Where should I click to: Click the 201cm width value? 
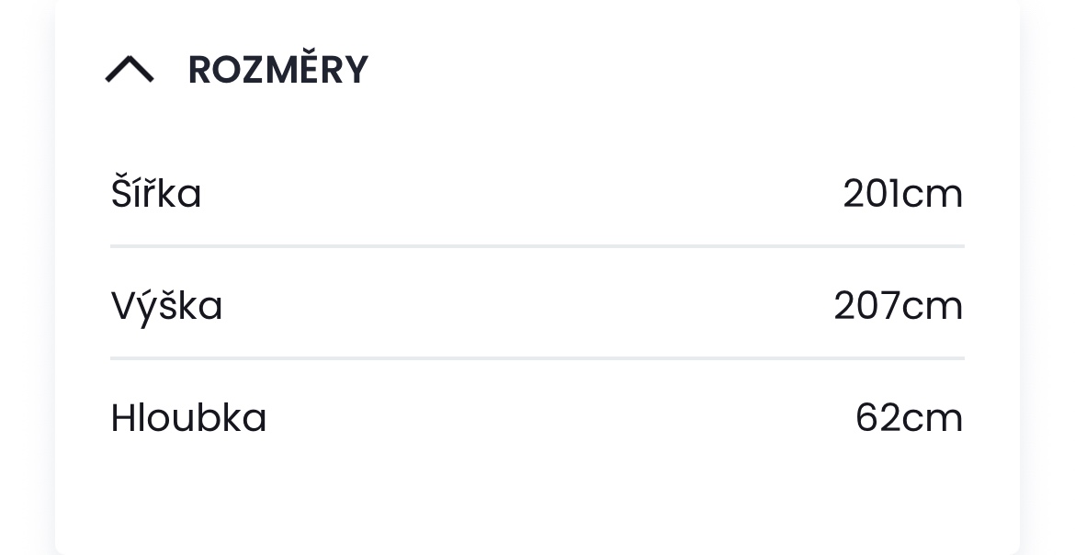point(902,194)
